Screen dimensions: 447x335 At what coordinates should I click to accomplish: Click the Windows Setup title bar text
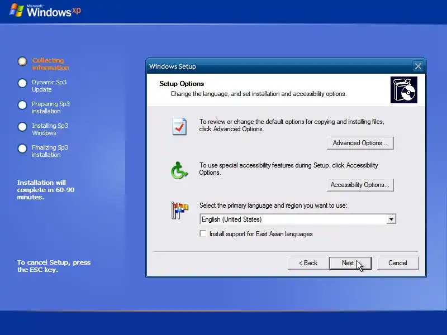pos(173,66)
